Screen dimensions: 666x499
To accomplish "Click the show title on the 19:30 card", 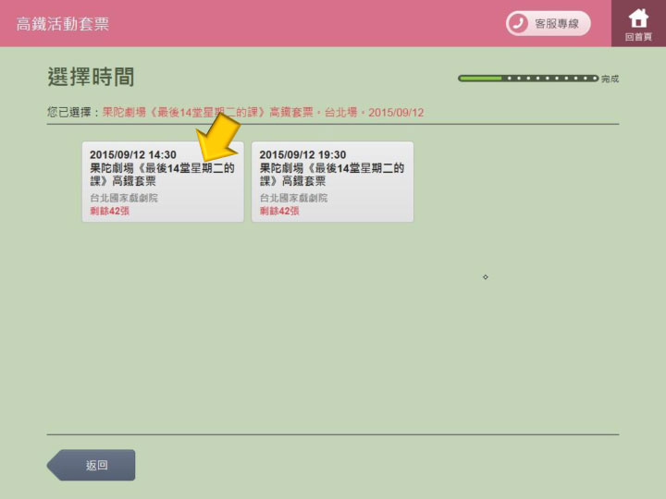I will coord(331,175).
